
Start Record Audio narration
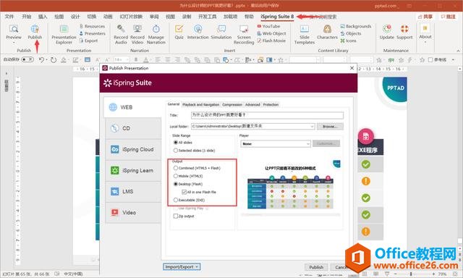click(121, 35)
